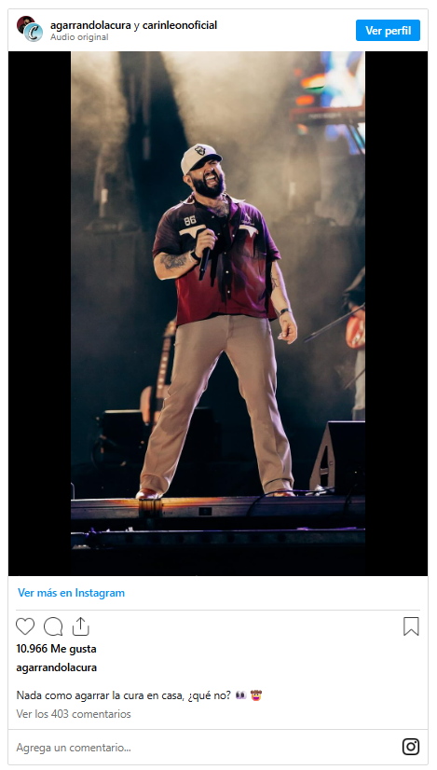The width and height of the screenshot is (437, 770).
Task: Open the overlapping profile avatars
Action: pos(30,29)
